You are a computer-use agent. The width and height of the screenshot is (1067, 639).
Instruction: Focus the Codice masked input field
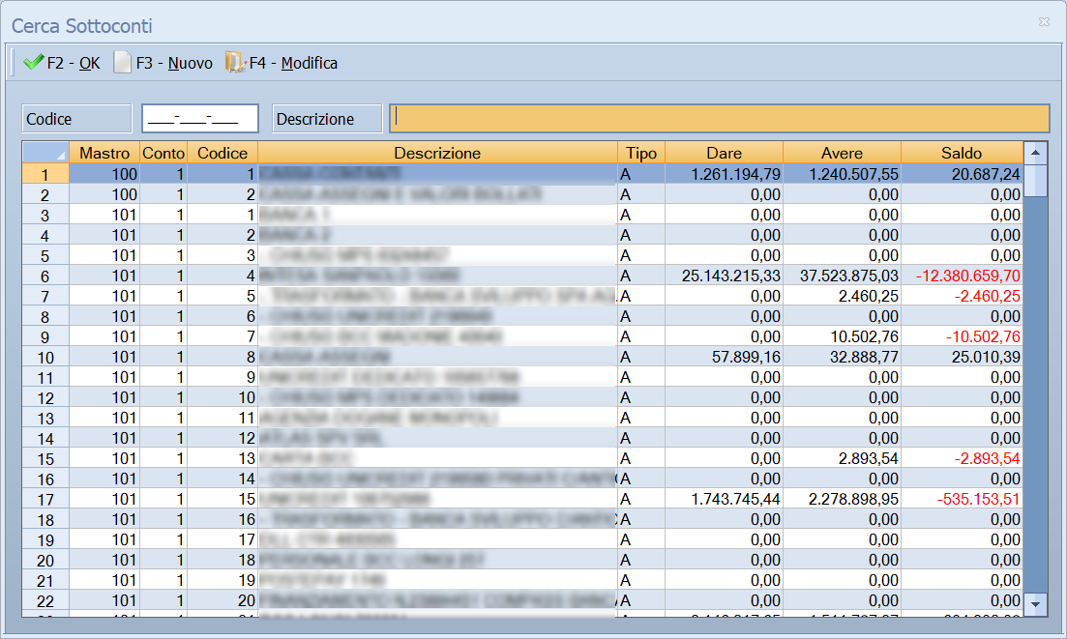(x=200, y=119)
